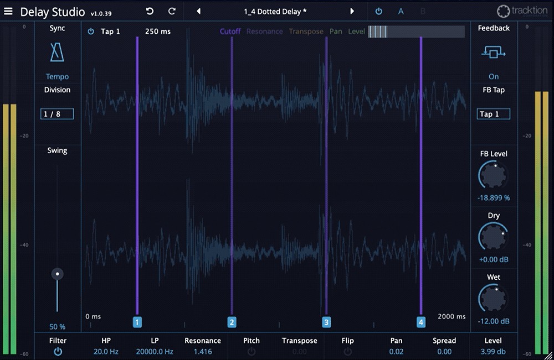Image resolution: width=554 pixels, height=360 pixels.
Task: Open the hamburger main menu
Action: 8,11
